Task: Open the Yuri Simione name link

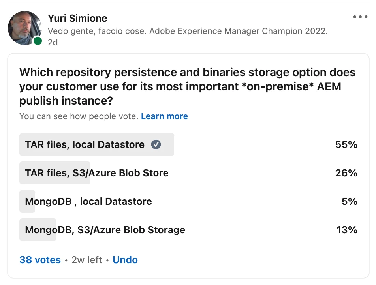Action: 77,18
